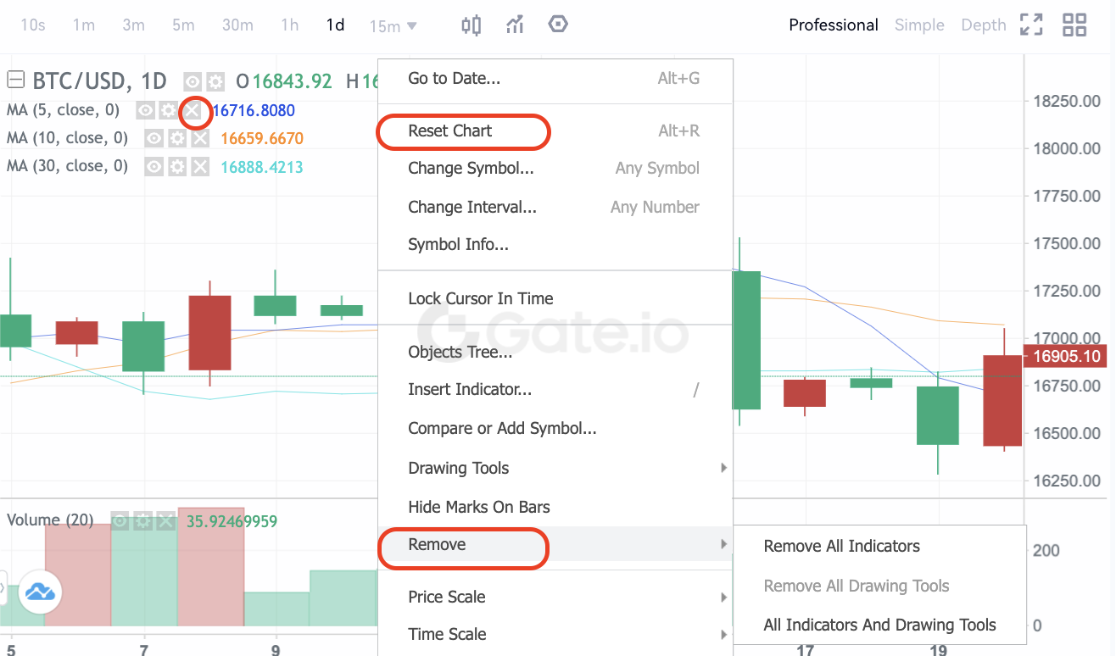
Task: Enter fullscreen chart mode
Action: click(1031, 25)
